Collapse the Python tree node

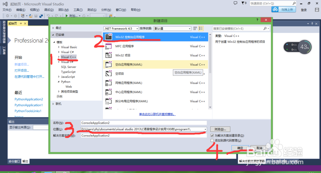[59, 82]
